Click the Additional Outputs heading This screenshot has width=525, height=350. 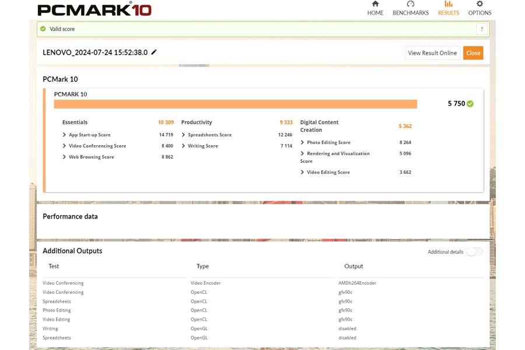pos(72,251)
